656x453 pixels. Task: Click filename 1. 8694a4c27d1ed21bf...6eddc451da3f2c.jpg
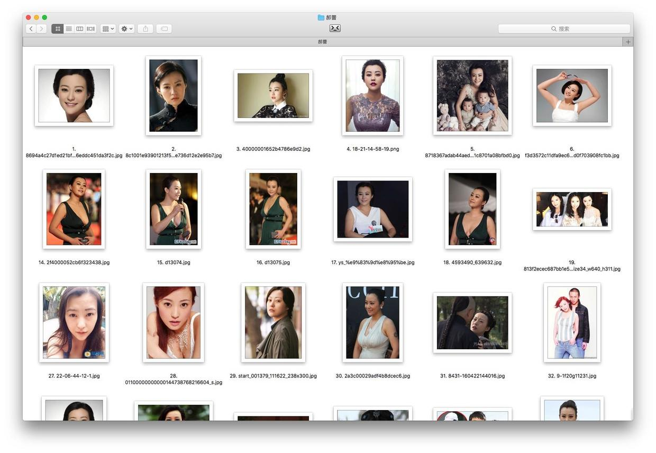point(74,152)
